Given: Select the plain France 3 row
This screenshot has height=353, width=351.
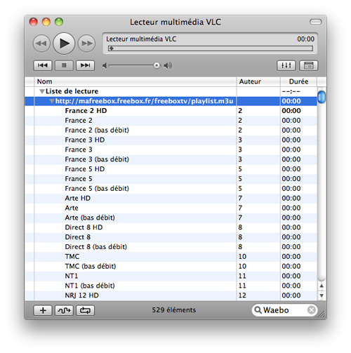Looking at the screenshot, I should [171, 149].
